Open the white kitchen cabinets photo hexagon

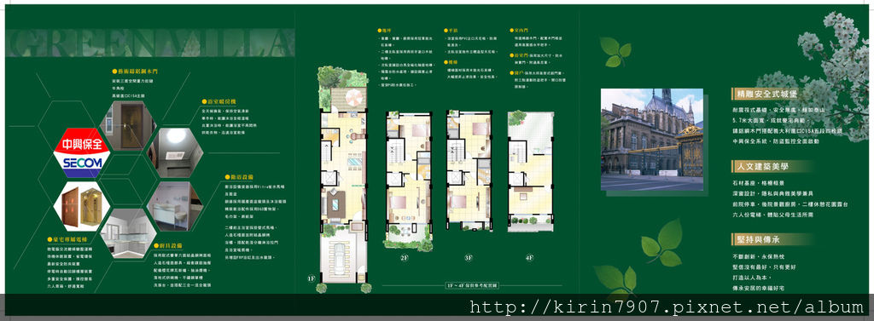pos(128,233)
